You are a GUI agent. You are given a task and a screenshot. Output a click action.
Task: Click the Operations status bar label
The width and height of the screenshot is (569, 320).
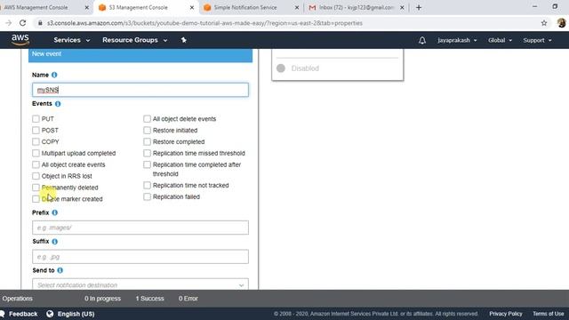click(18, 299)
